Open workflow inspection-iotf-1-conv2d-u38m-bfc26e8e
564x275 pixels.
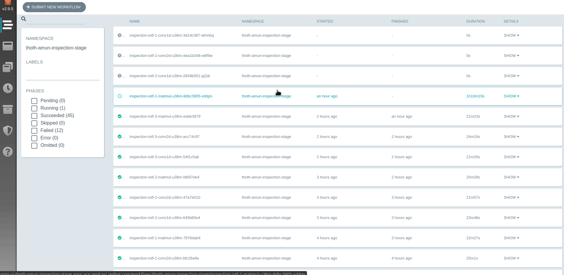tap(164, 258)
